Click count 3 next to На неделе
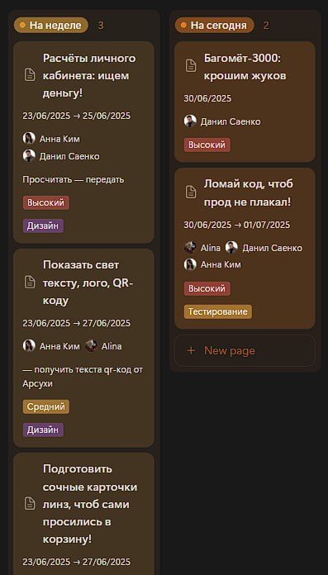The width and height of the screenshot is (328, 575). [x=101, y=26]
